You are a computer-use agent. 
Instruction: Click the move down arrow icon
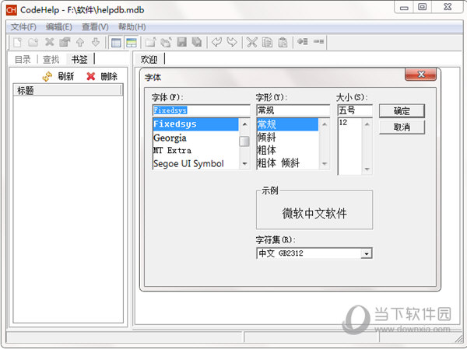[95, 43]
